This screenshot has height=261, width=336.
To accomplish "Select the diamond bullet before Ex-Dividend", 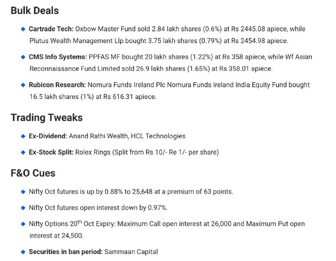I will click(x=23, y=136).
